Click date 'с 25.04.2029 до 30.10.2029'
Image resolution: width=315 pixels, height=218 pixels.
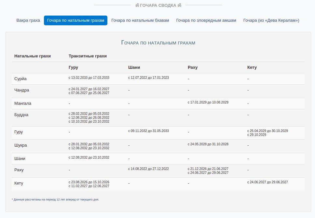267,131
